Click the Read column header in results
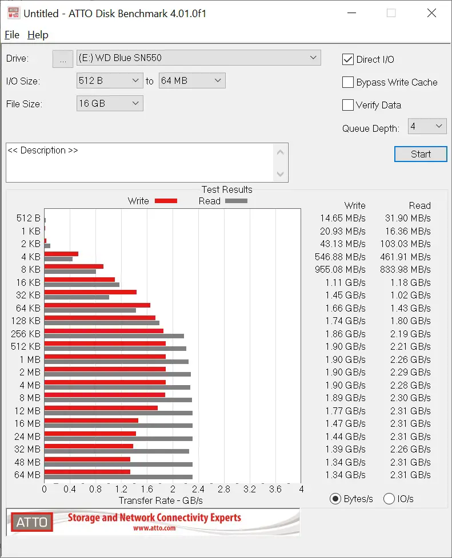This screenshot has width=452, height=558. tap(419, 206)
